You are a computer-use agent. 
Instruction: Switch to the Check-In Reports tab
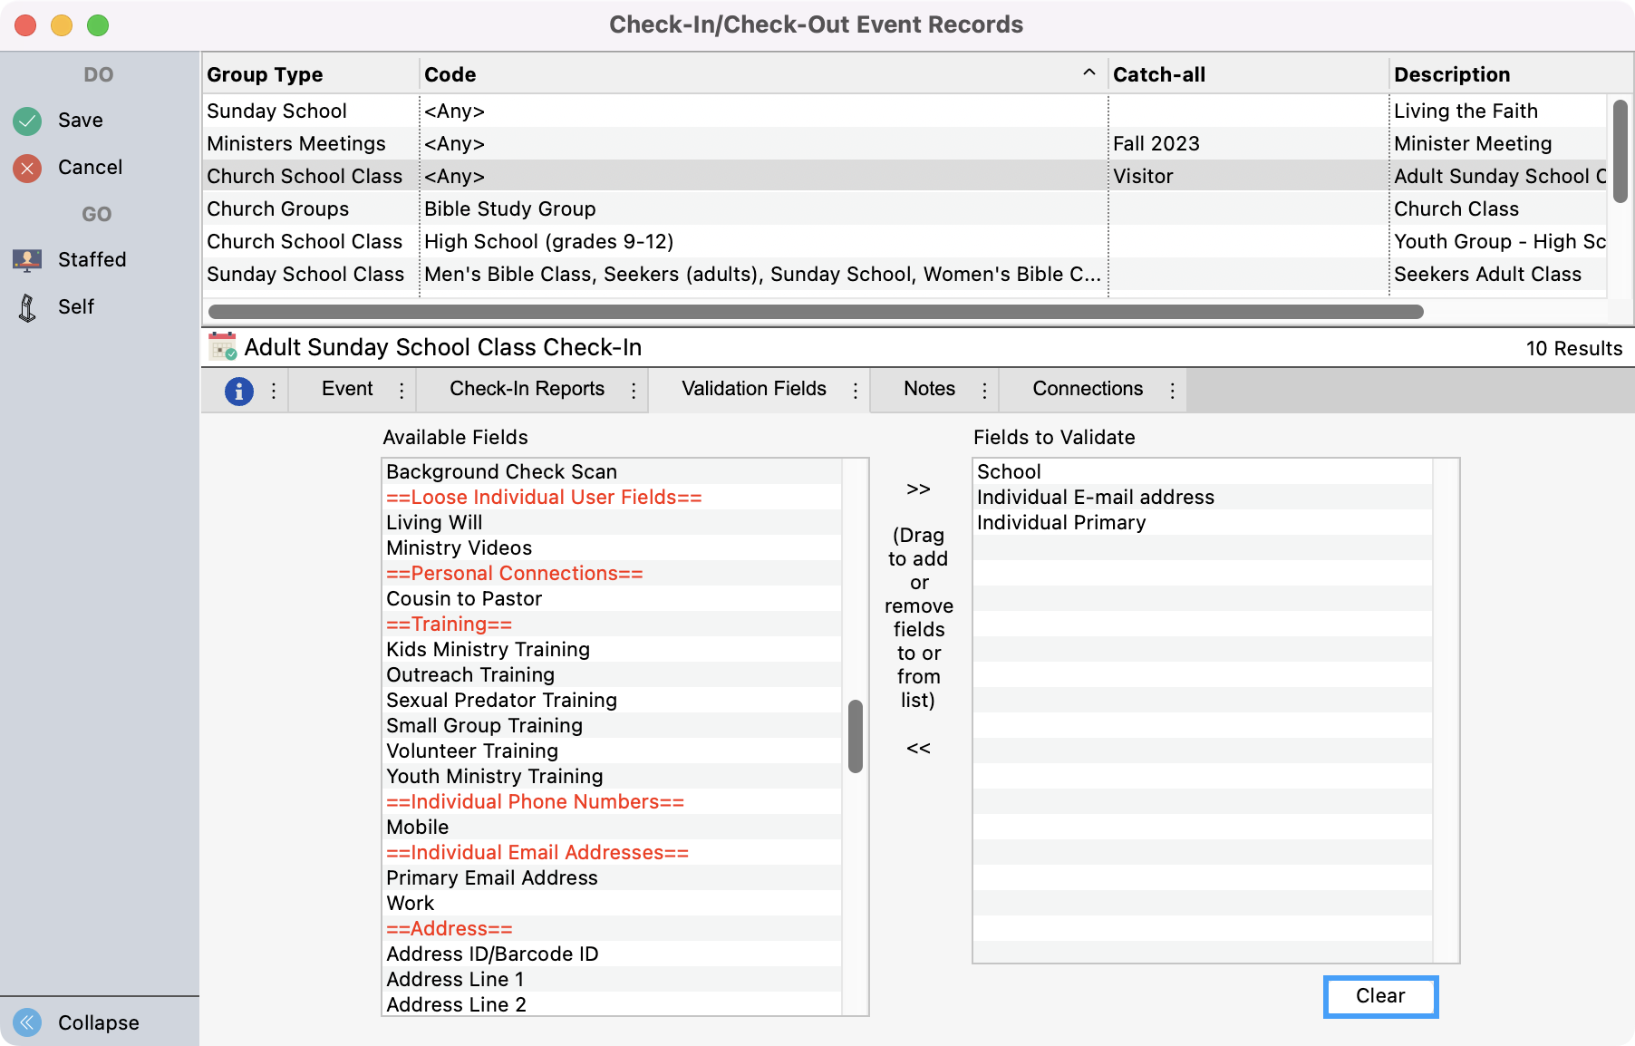coord(527,390)
